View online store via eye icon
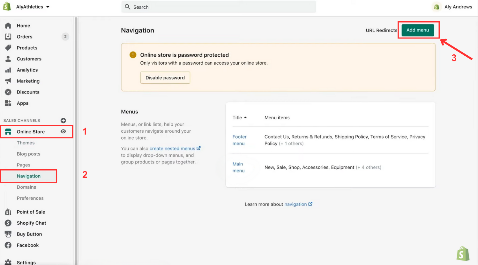This screenshot has width=478, height=265. point(63,131)
